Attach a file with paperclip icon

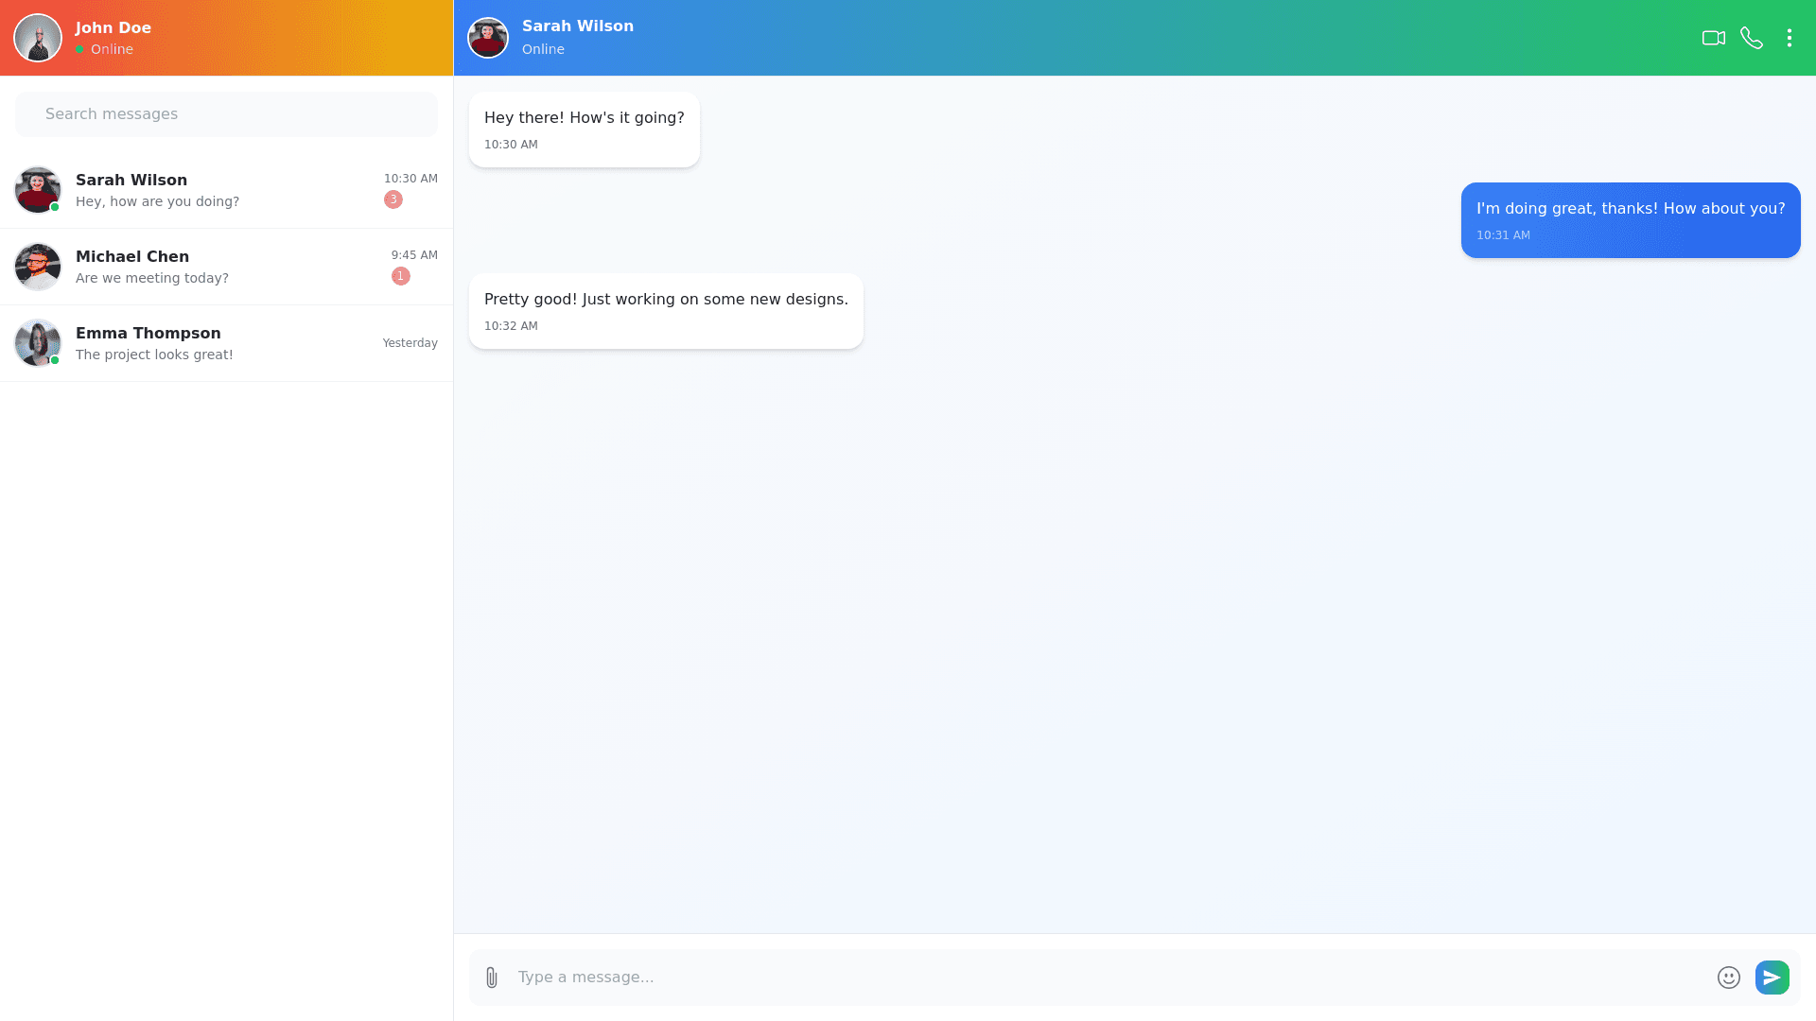pyautogui.click(x=491, y=978)
